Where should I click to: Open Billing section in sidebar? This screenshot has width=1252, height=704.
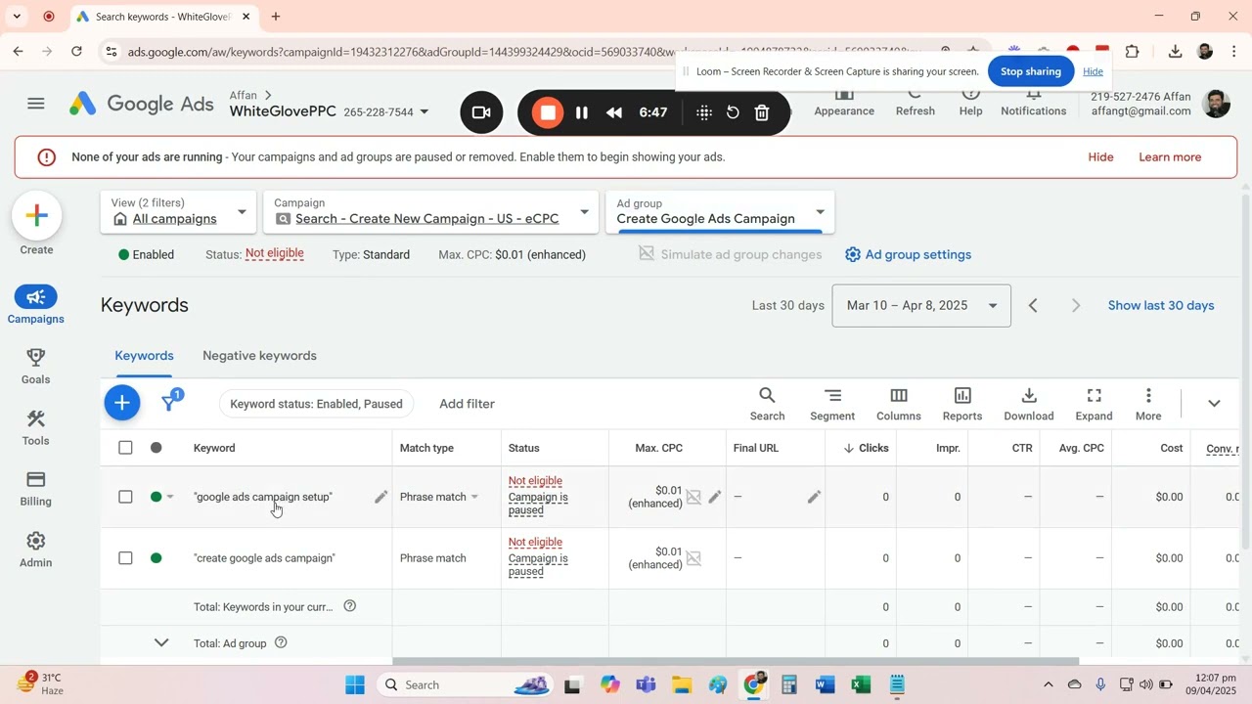pyautogui.click(x=36, y=489)
